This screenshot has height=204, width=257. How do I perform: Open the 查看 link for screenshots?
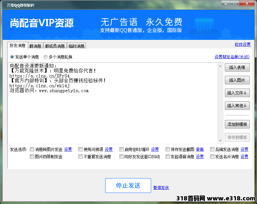click(200, 149)
